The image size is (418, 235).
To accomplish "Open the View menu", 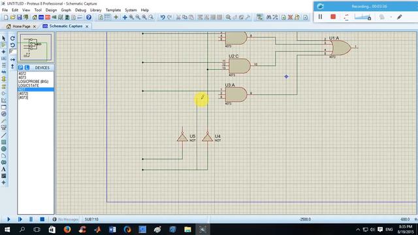I will pos(26,10).
